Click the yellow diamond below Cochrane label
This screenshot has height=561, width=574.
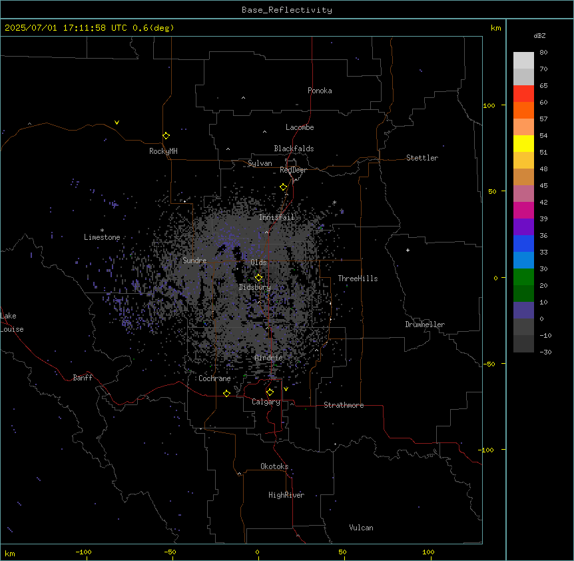point(226,393)
